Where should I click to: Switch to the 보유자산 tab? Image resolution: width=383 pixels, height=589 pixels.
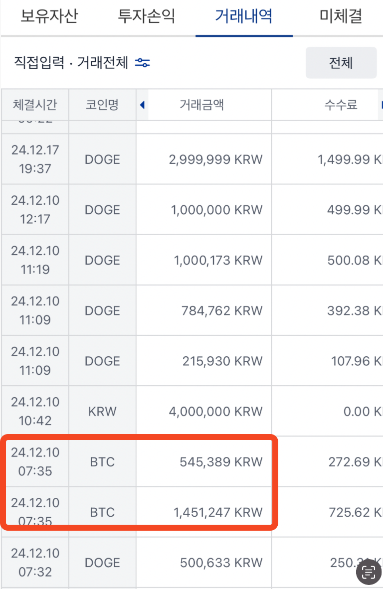tap(49, 16)
